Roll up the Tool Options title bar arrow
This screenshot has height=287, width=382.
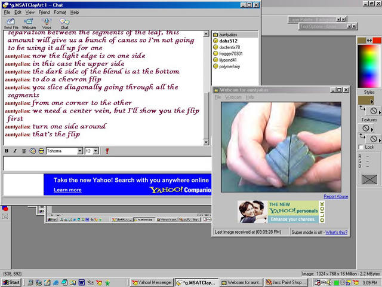pyautogui.click(x=349, y=26)
